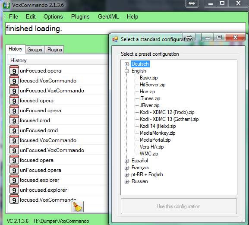This screenshot has width=249, height=225.
Task: Click calendar icon beside unFocused.explorer
Action: coord(14,190)
